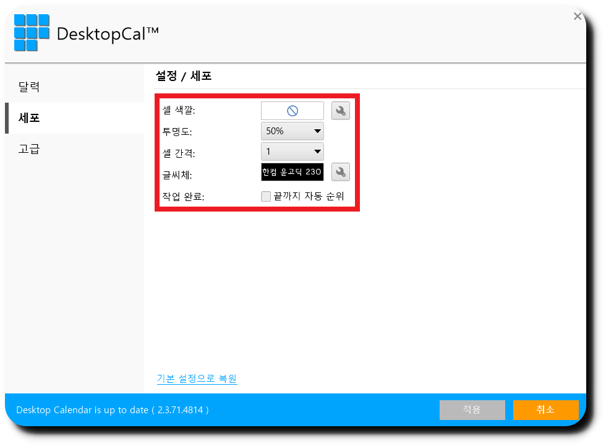This screenshot has width=606, height=446.
Task: Click the black 한컴 윤고딕 230 font preview
Action: (292, 172)
